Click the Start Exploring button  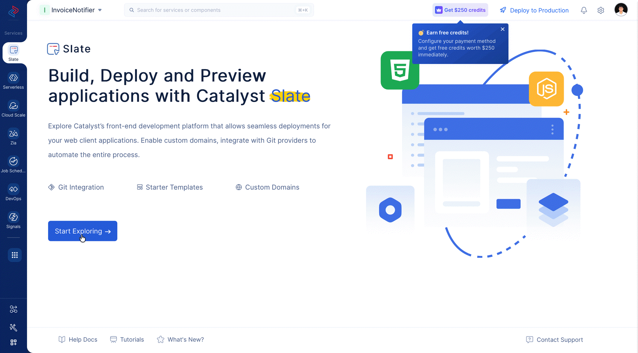(83, 231)
